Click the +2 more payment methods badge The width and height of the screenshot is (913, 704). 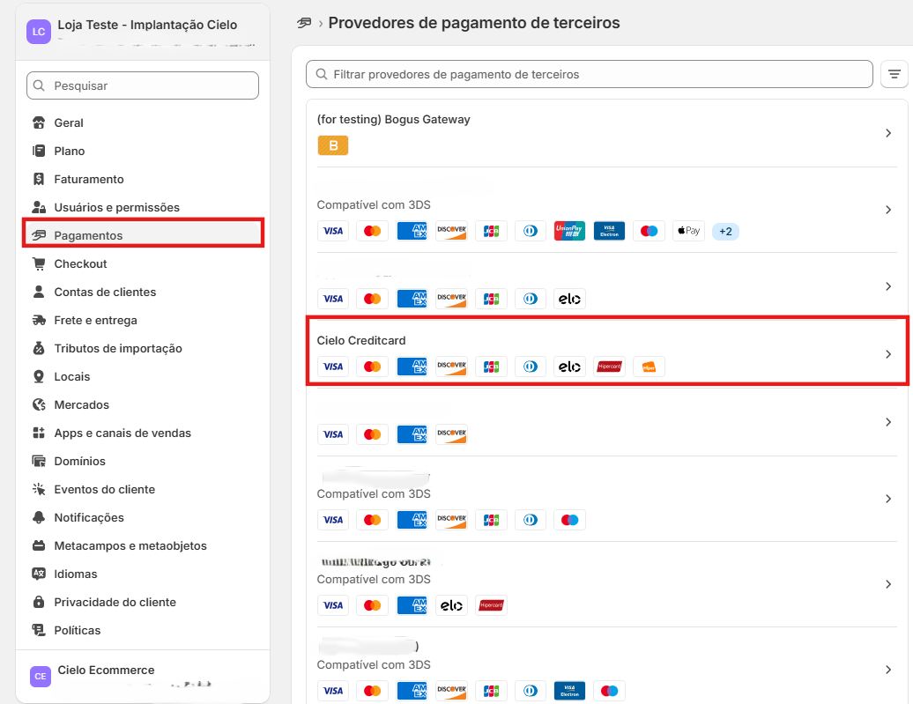[725, 231]
